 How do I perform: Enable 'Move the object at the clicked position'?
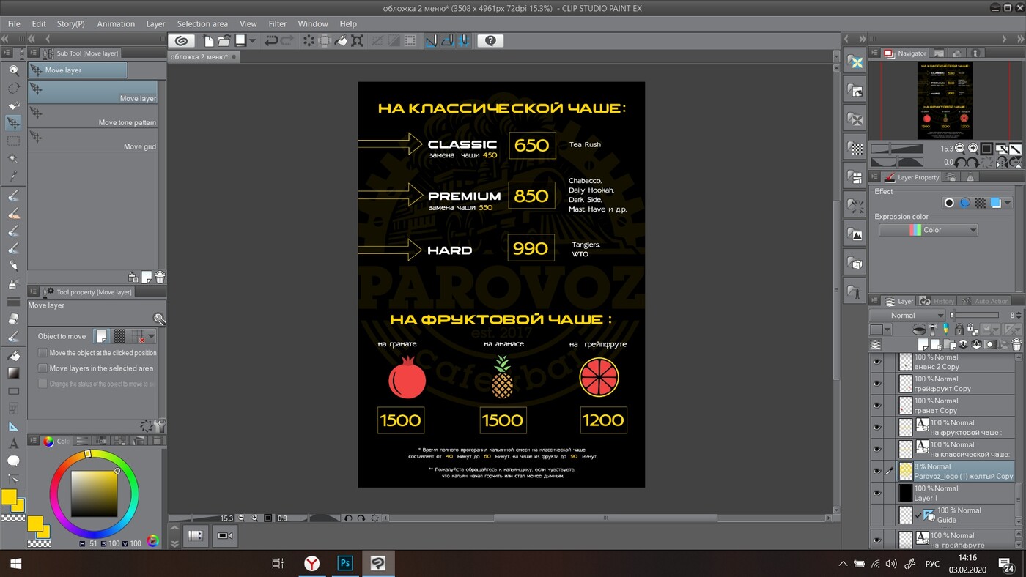(43, 353)
